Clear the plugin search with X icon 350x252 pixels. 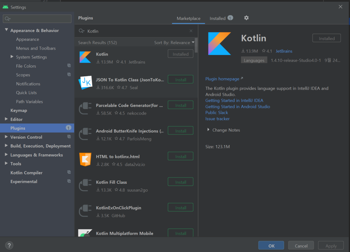tap(191, 31)
